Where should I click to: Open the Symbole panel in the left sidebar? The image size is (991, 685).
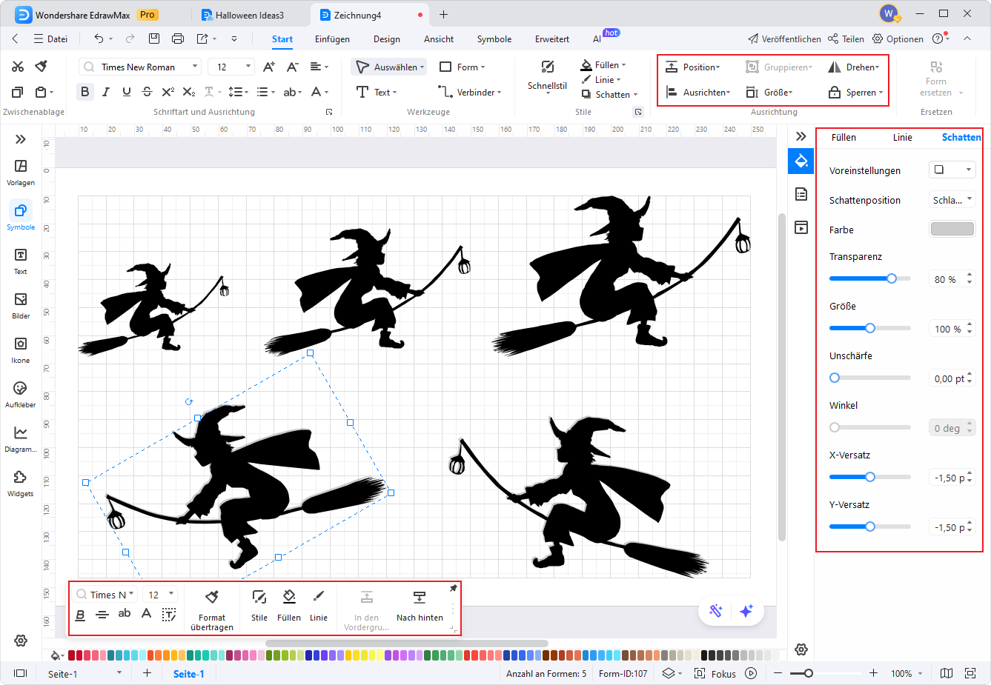point(20,215)
